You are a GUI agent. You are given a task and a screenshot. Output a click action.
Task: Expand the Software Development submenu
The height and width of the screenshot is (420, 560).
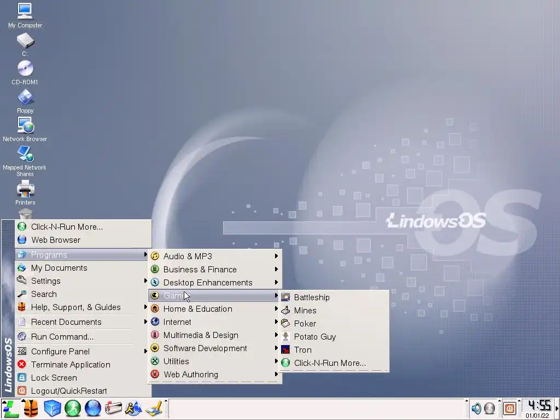click(x=215, y=348)
